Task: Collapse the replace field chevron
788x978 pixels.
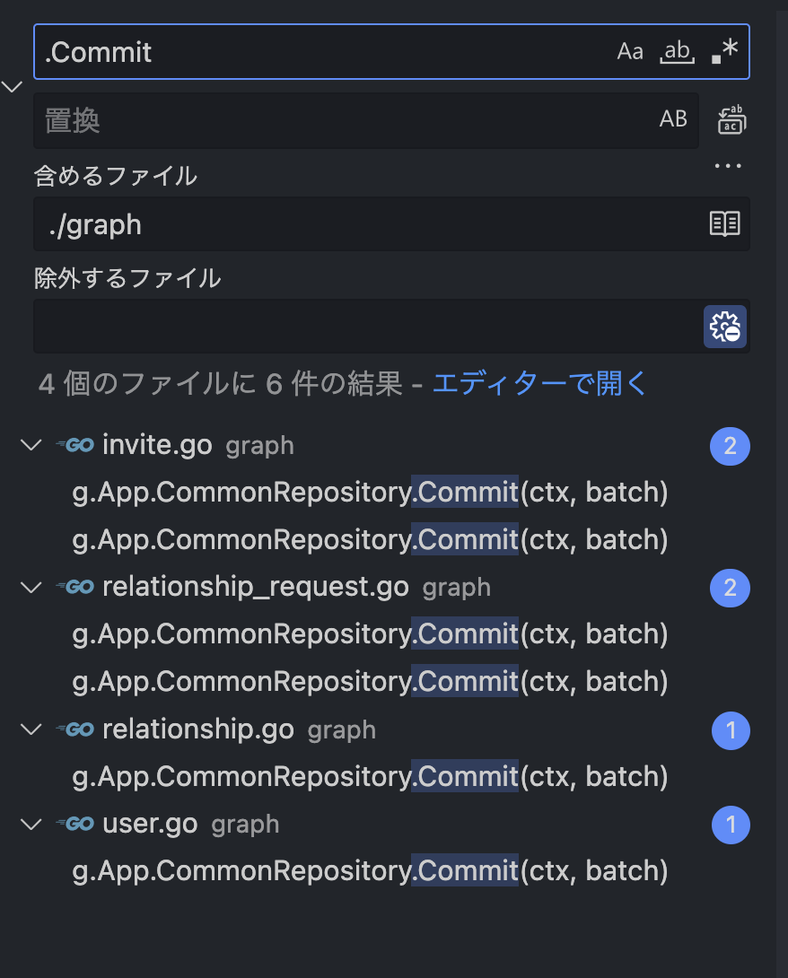Action: (12, 86)
